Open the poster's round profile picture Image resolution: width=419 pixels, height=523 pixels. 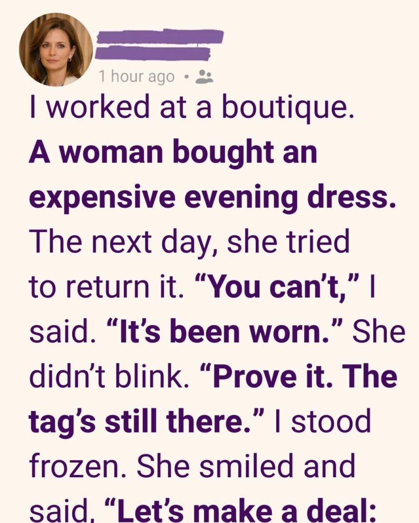[56, 50]
